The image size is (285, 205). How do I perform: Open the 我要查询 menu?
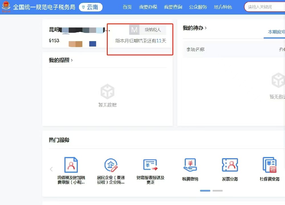point(173,7)
